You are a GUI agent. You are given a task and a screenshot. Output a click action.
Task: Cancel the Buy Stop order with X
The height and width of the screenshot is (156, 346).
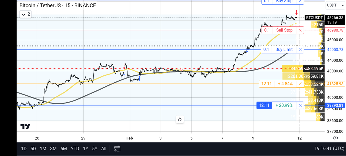300,1
